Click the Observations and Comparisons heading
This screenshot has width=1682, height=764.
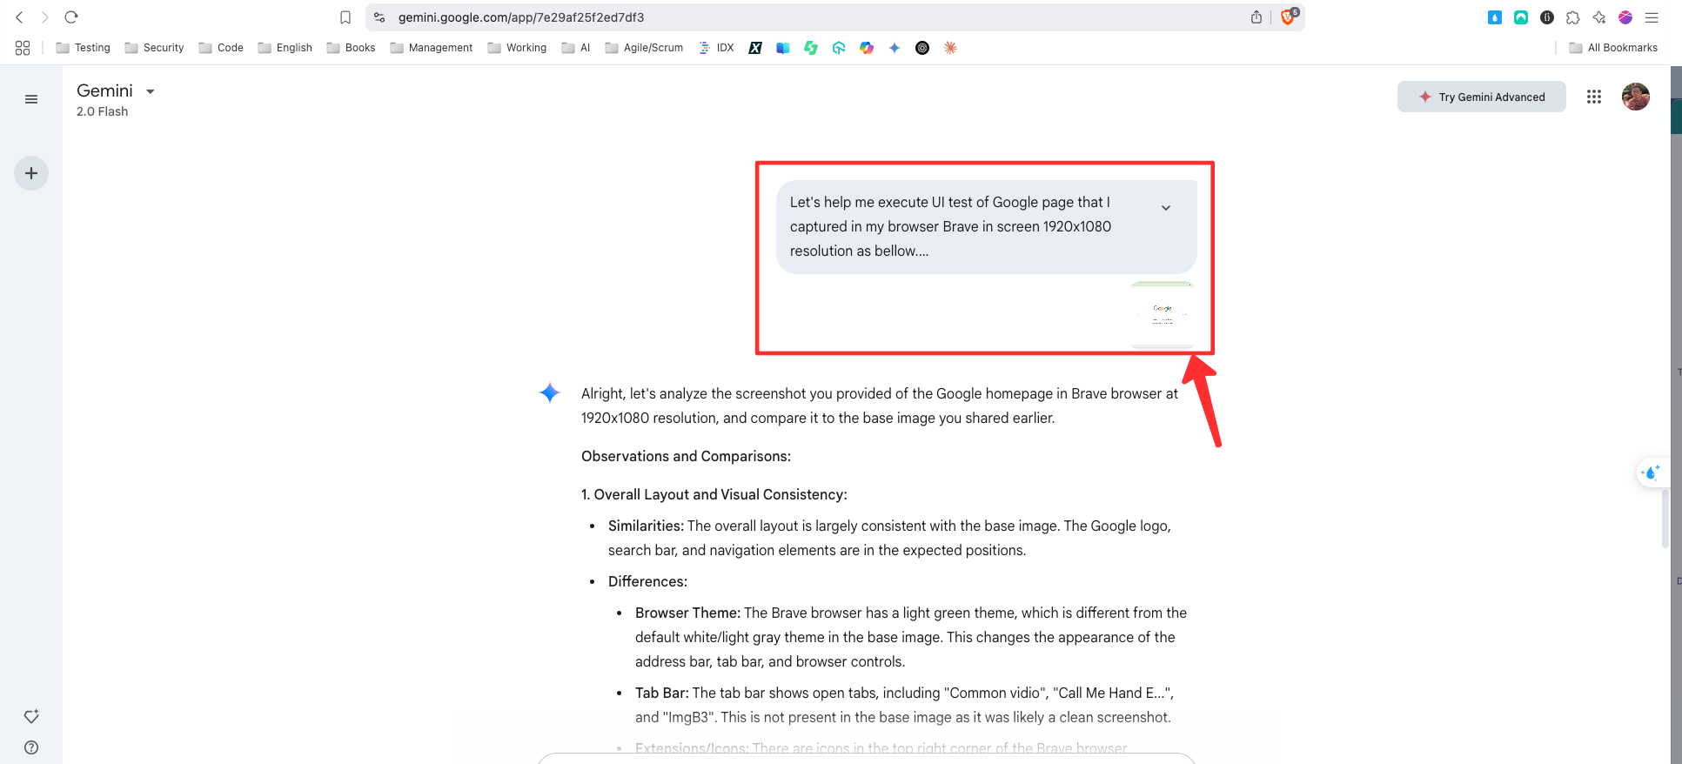pos(686,456)
